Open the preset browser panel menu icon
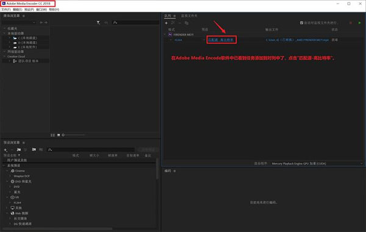This screenshot has width=366, height=232. pos(24,142)
